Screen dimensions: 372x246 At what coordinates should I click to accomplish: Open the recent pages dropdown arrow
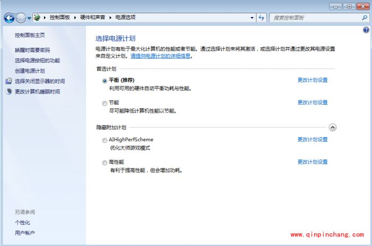click(x=29, y=18)
